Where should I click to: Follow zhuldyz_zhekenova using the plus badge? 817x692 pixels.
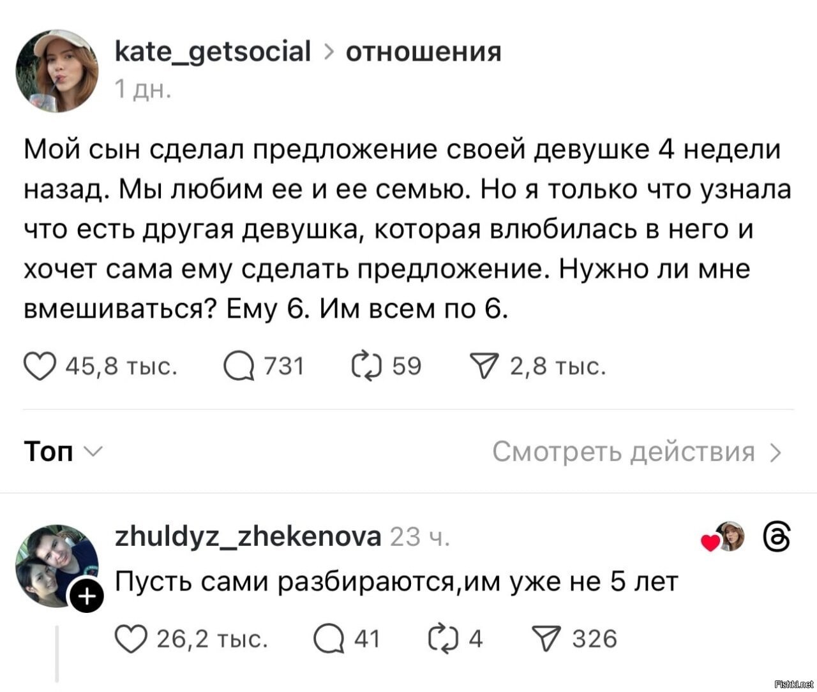86,597
